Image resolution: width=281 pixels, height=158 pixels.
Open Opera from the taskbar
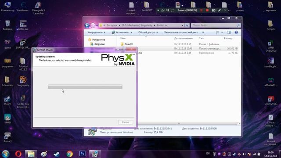18,154
